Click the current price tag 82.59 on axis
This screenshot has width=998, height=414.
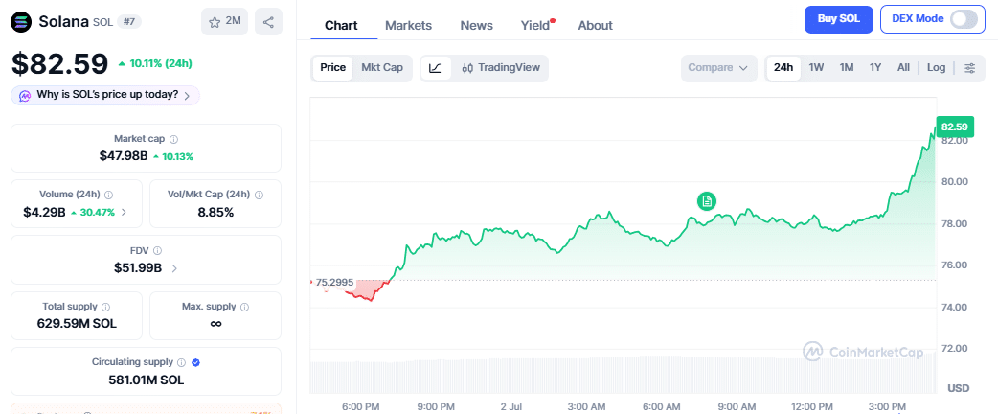coord(955,126)
